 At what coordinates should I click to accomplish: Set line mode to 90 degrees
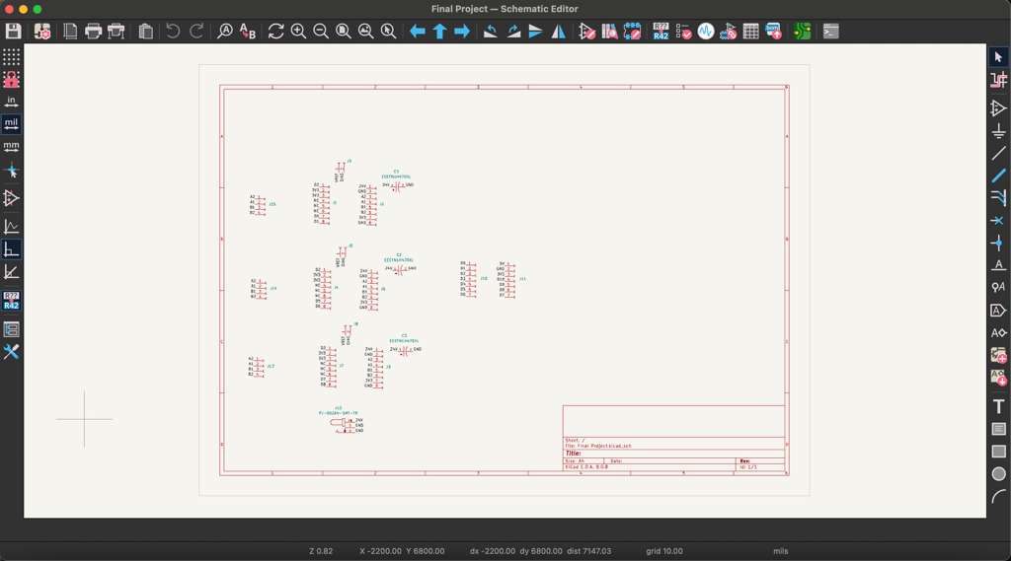coord(11,248)
